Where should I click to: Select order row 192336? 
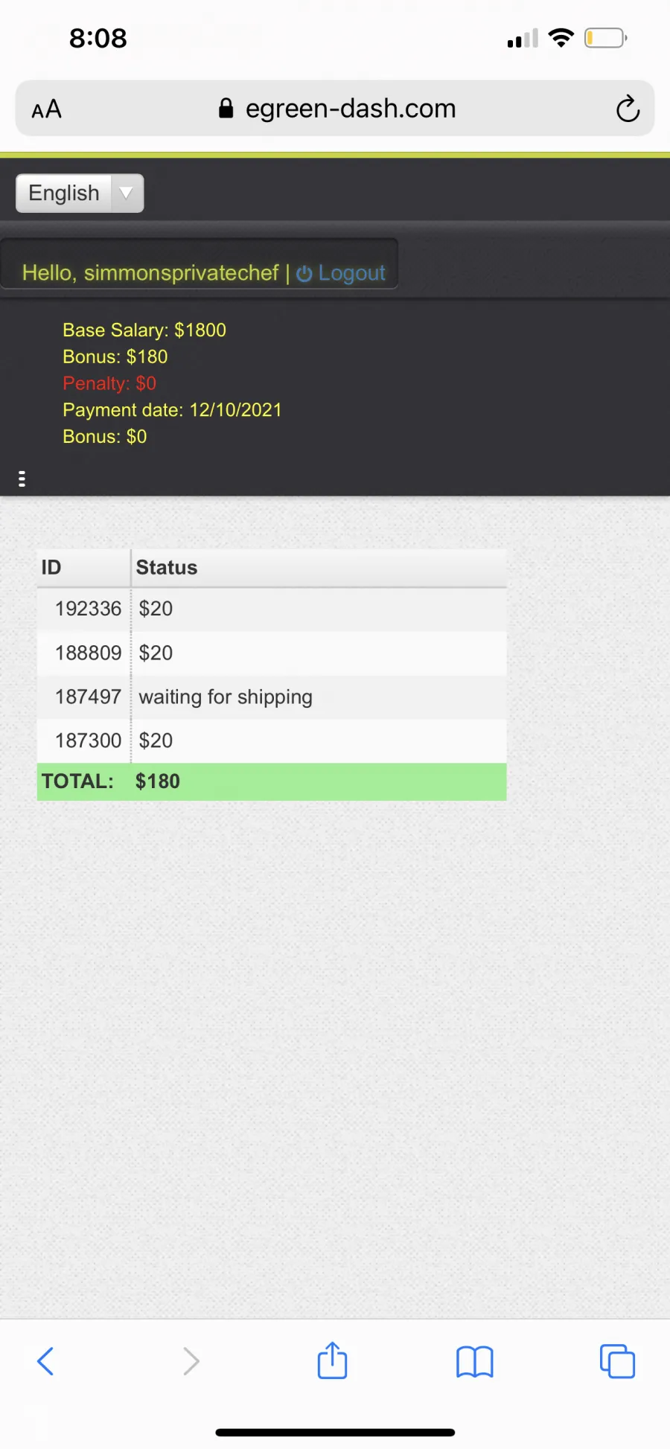[x=272, y=609]
